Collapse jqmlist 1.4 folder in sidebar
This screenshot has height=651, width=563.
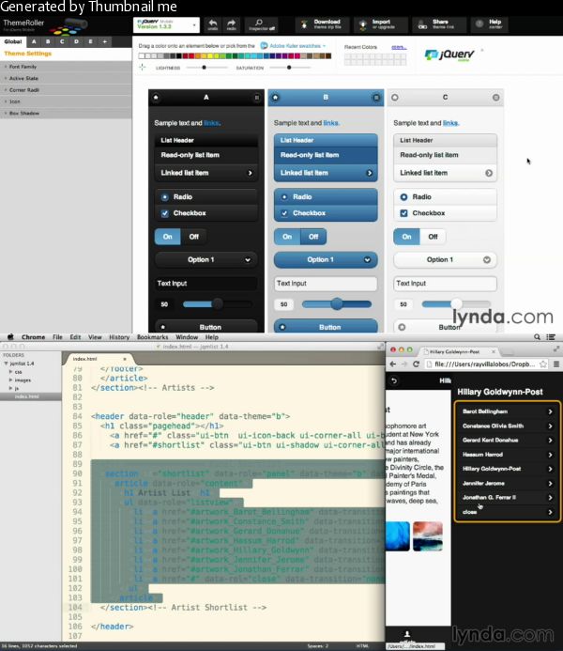[x=7, y=364]
